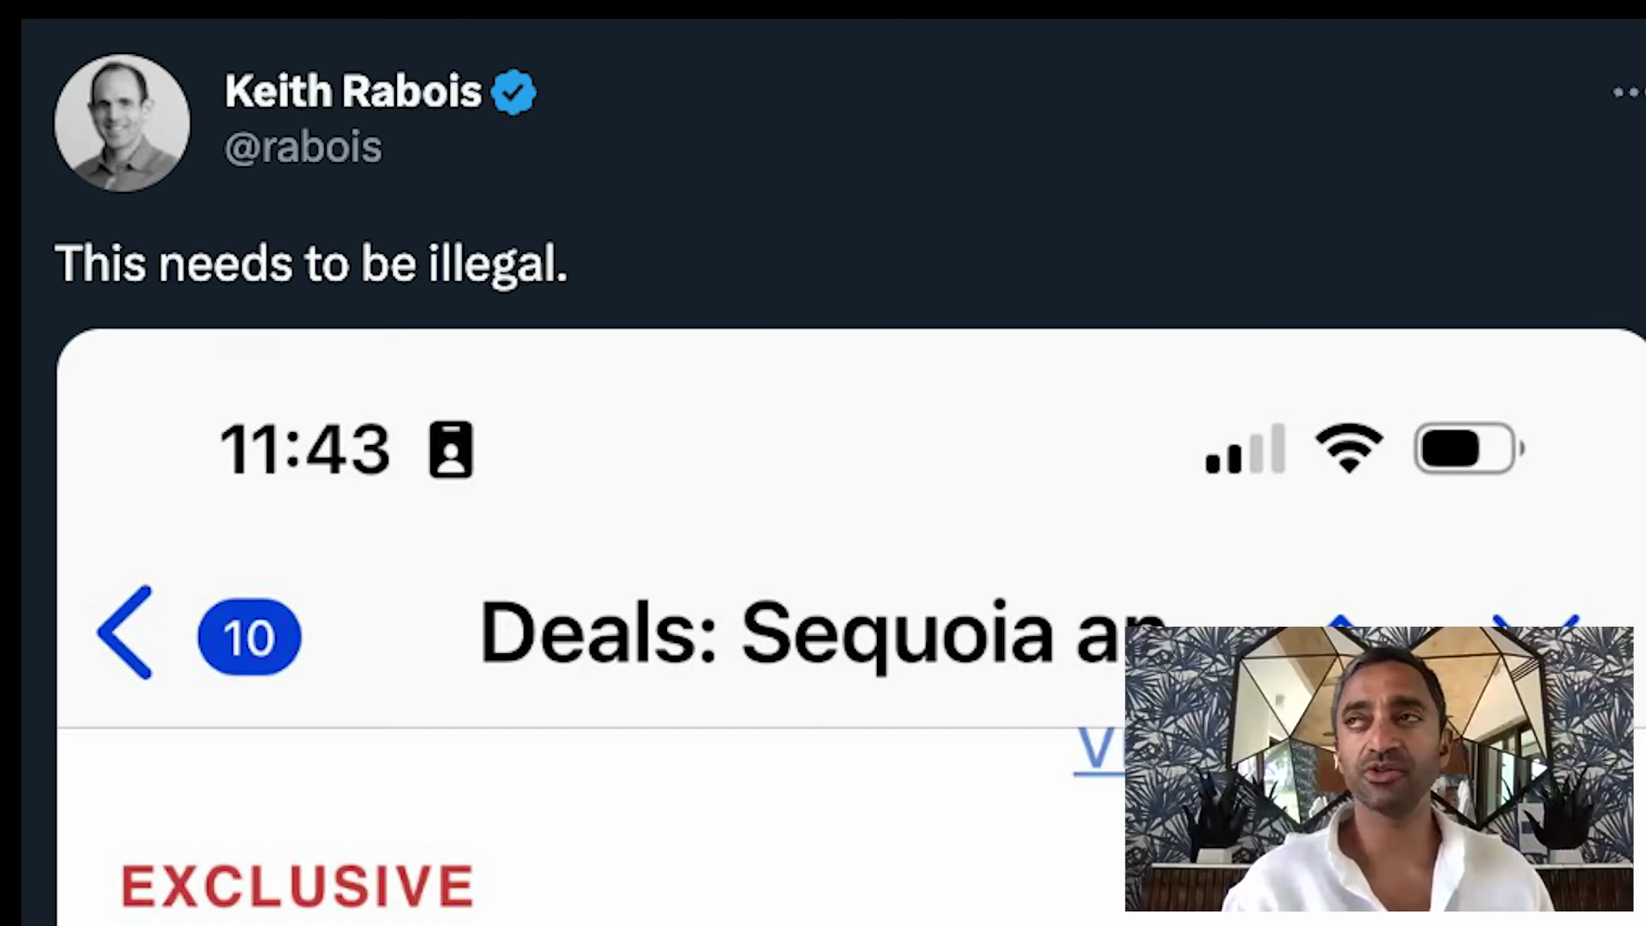Click the speaker webcam video overlay

(1379, 768)
